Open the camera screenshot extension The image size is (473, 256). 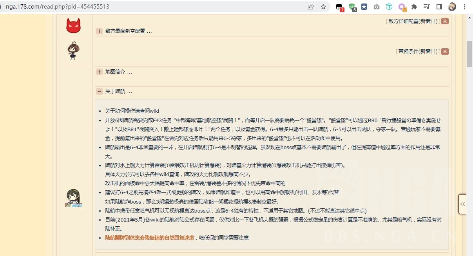[377, 7]
